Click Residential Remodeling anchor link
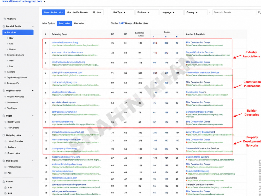This screenshot has width=261, height=196. click(x=197, y=171)
